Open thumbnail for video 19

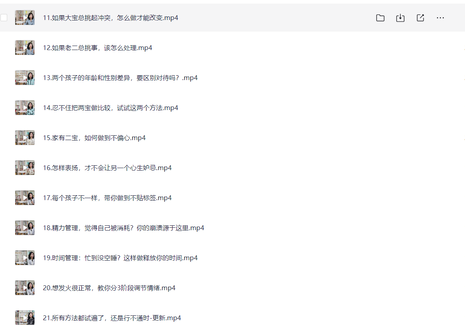coord(25,258)
